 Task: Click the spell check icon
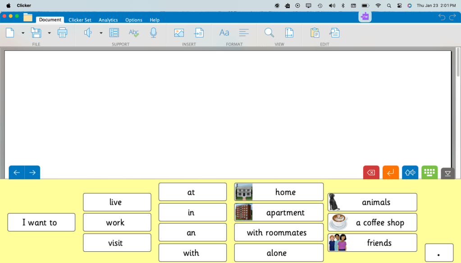pos(134,33)
